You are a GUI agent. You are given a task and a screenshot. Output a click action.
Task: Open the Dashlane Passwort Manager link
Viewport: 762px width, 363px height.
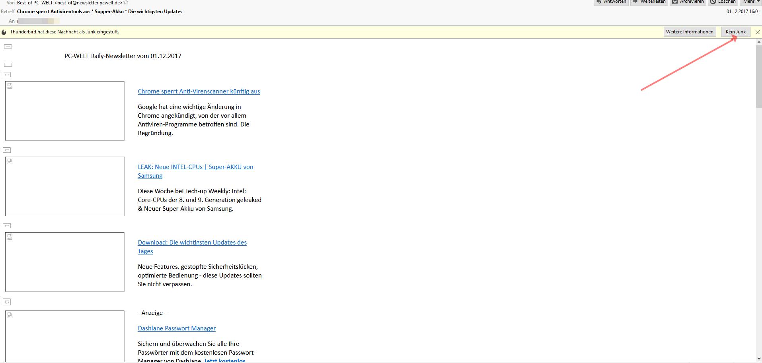[177, 328]
